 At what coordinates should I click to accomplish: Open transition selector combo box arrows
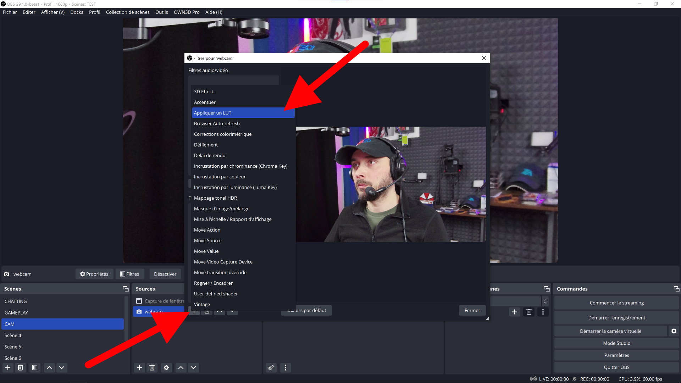coord(545,301)
